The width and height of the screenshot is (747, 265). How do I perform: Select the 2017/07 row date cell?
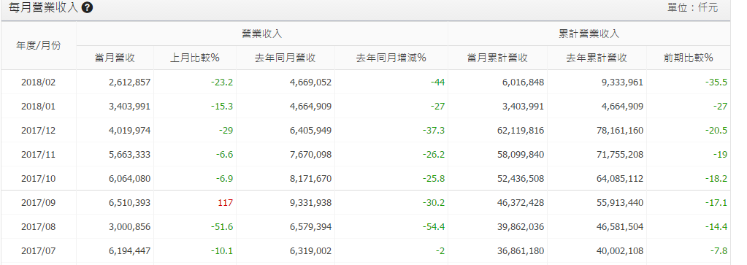(x=39, y=250)
